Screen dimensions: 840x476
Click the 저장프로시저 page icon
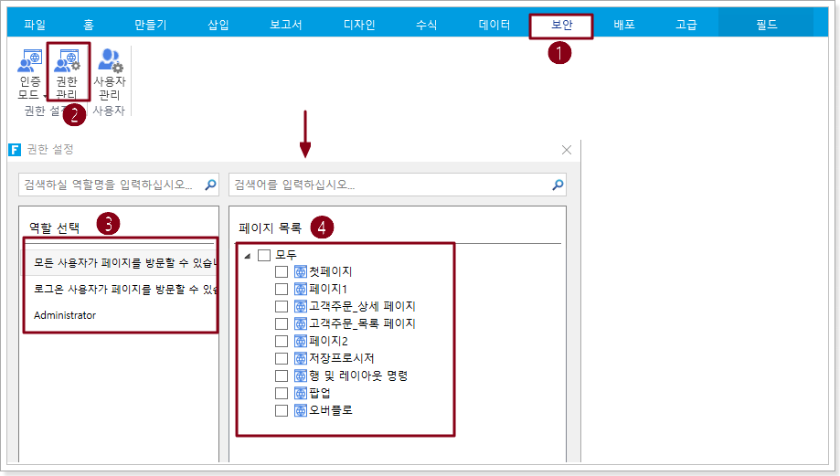click(x=301, y=359)
